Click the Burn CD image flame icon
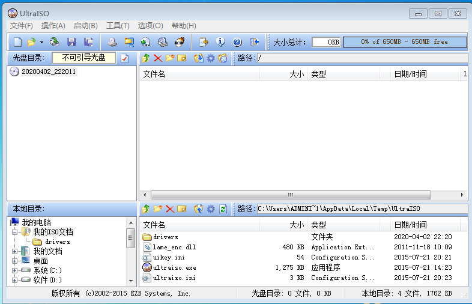Screen dimensions: 472x304 tap(179, 42)
